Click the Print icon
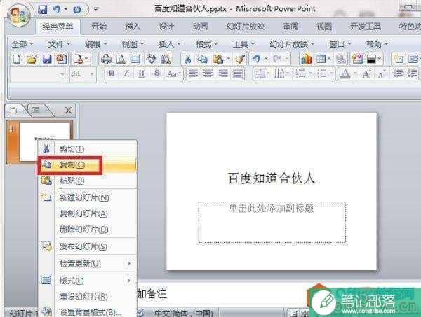 point(106,59)
